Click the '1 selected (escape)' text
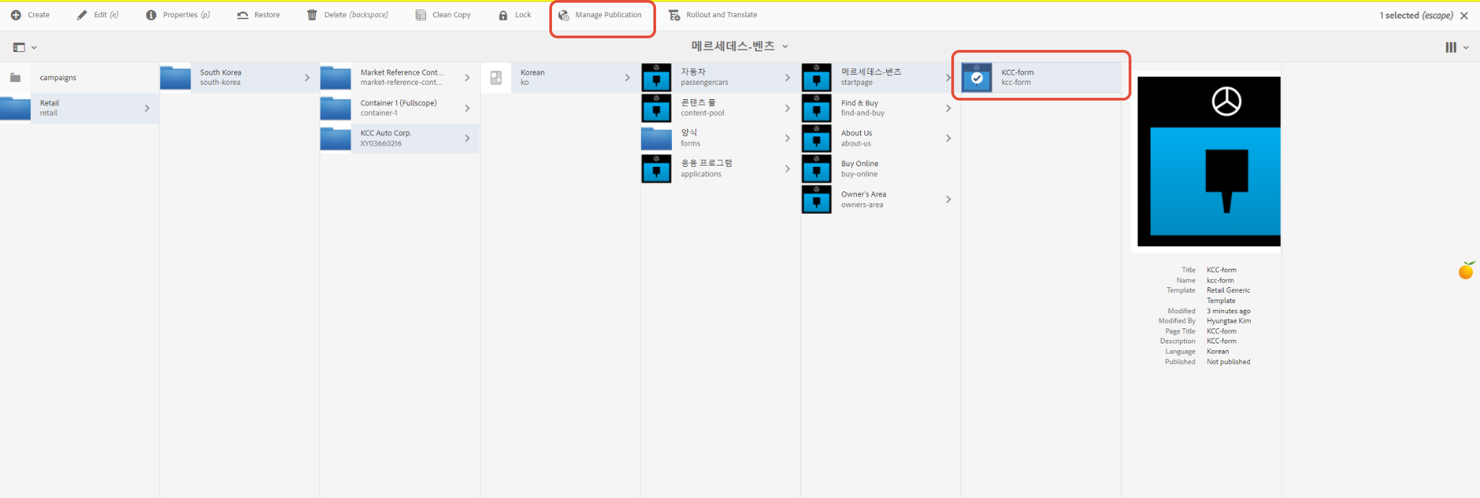The height and width of the screenshot is (498, 1480). click(1416, 16)
